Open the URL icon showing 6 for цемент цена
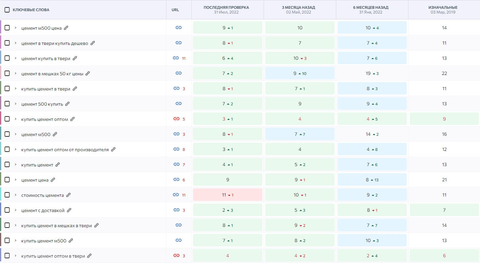 tap(176, 180)
